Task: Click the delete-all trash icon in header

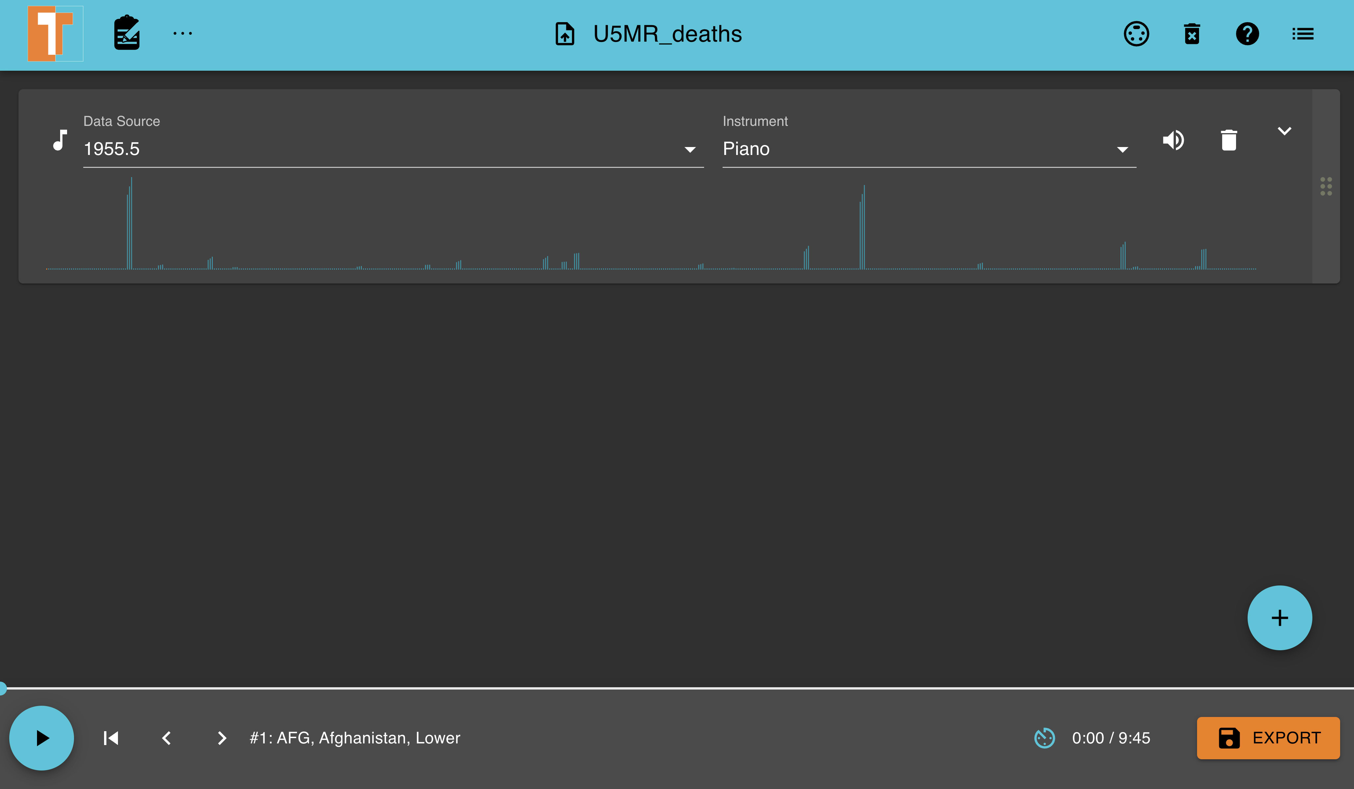Action: coord(1192,34)
